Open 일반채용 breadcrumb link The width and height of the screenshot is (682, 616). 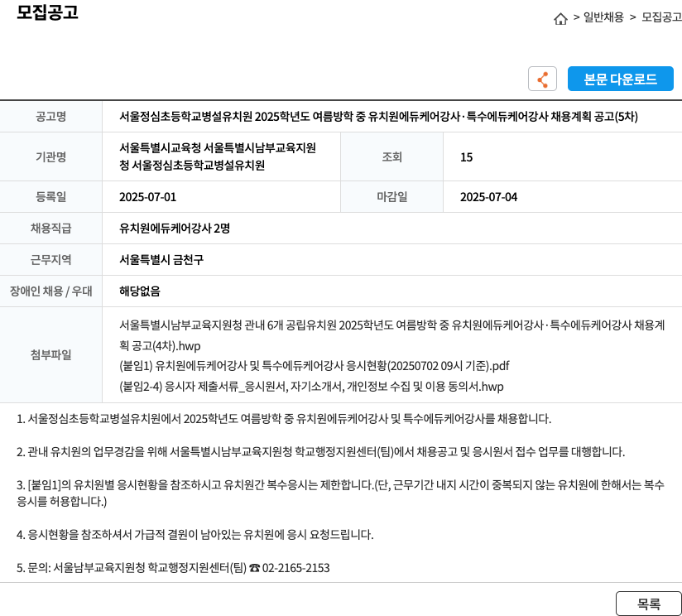603,17
